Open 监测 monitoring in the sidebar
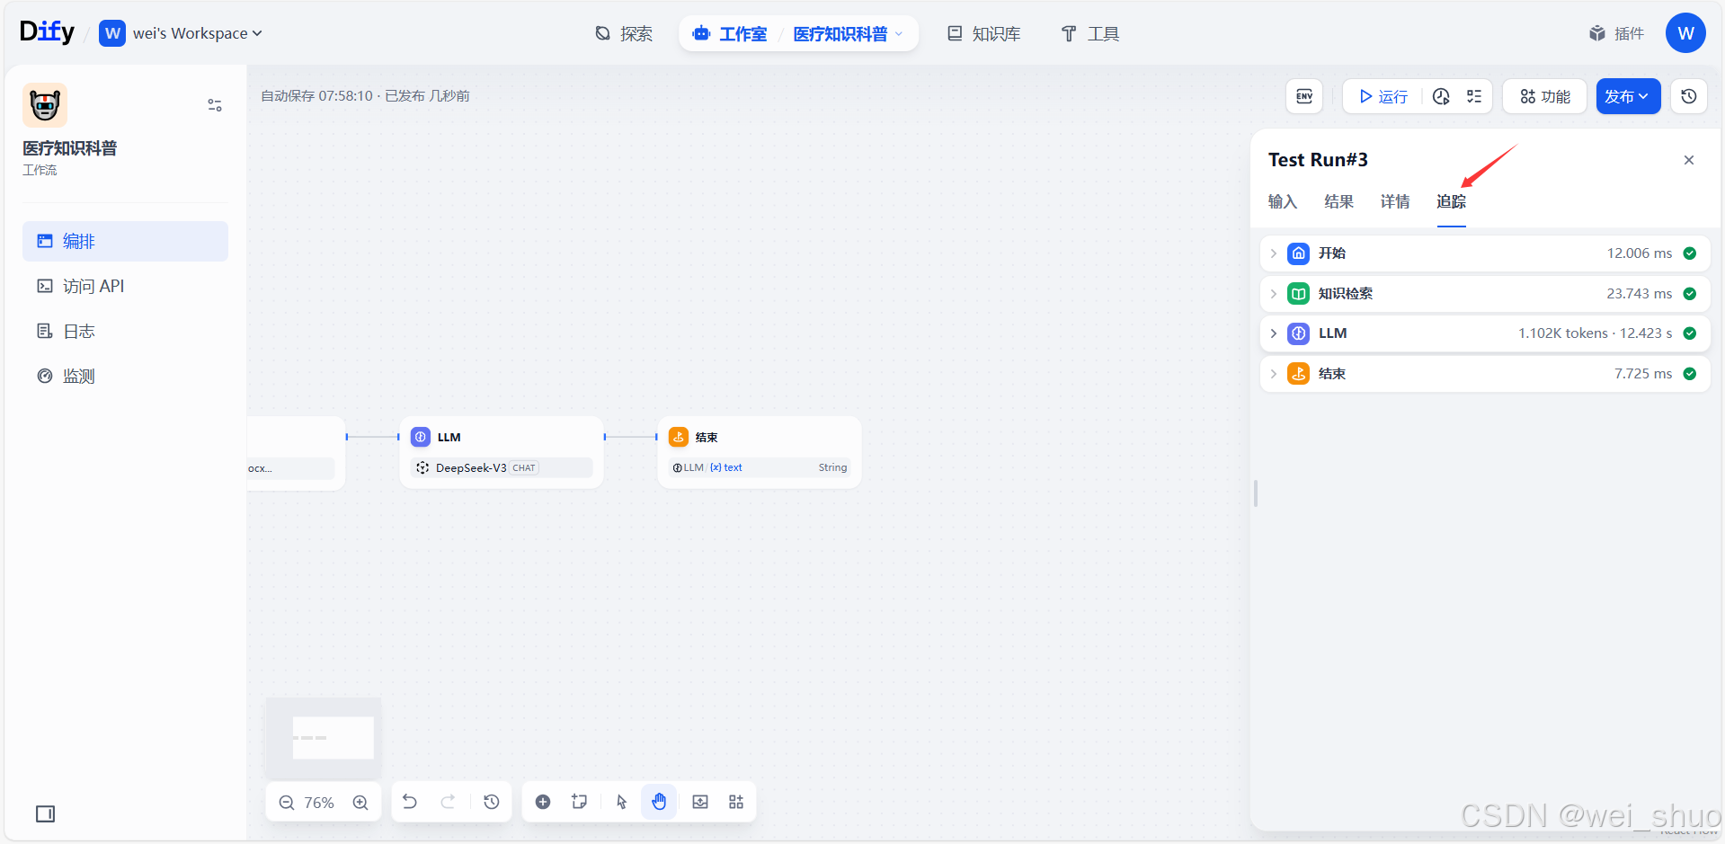The width and height of the screenshot is (1725, 844). (x=125, y=376)
